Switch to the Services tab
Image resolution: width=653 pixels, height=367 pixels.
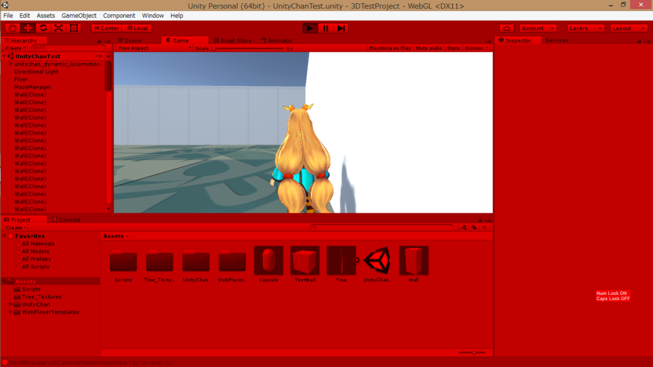557,40
